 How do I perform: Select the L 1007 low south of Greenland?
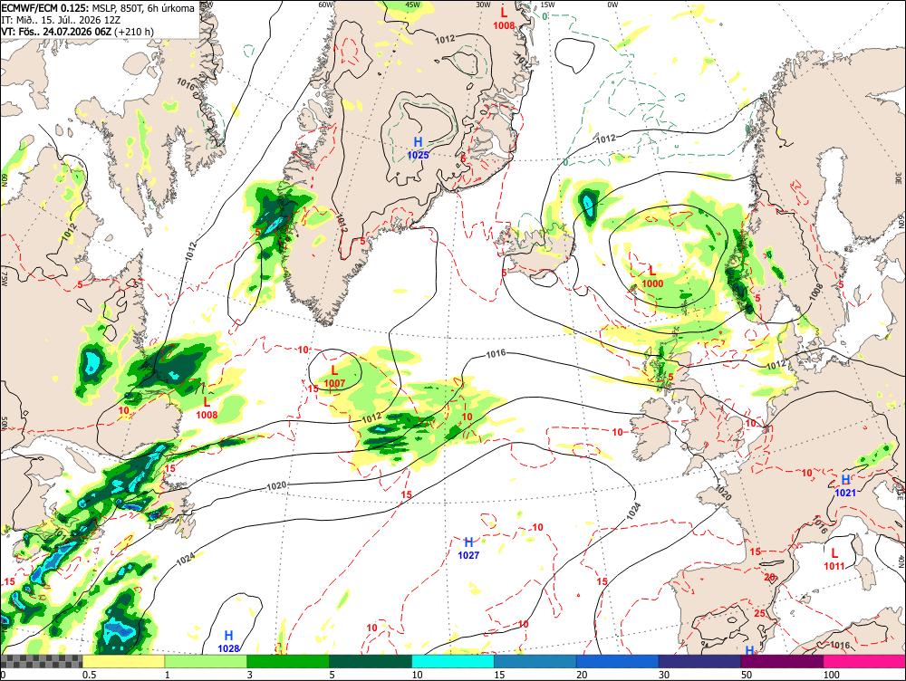click(x=334, y=377)
